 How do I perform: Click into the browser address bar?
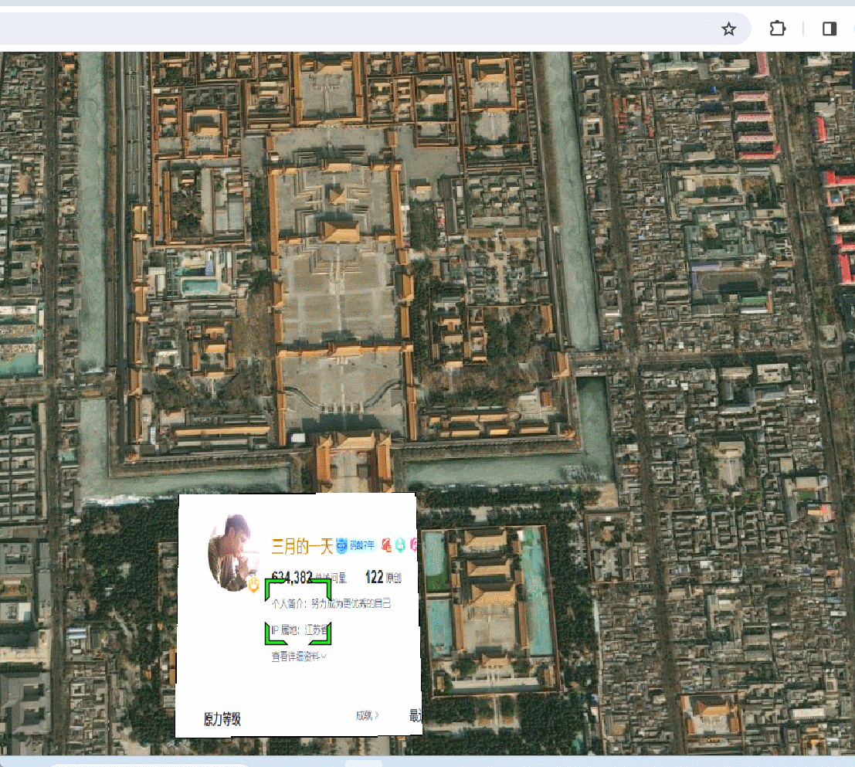348,29
